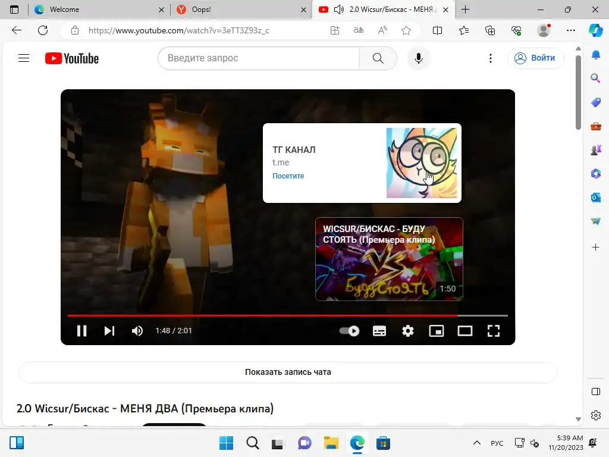
Task: Open the YouTube hamburger guide menu
Action: [x=24, y=58]
